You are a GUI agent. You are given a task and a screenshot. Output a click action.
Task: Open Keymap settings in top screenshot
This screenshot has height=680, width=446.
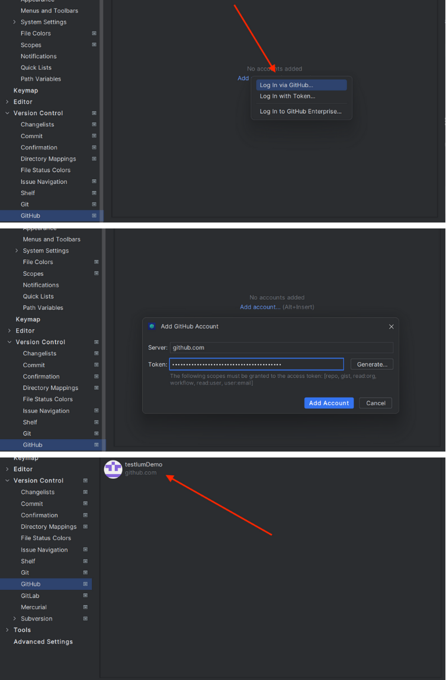point(25,91)
